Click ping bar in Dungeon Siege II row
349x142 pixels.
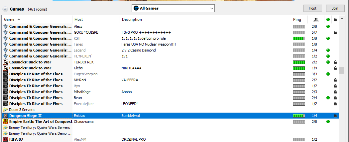point(299,116)
